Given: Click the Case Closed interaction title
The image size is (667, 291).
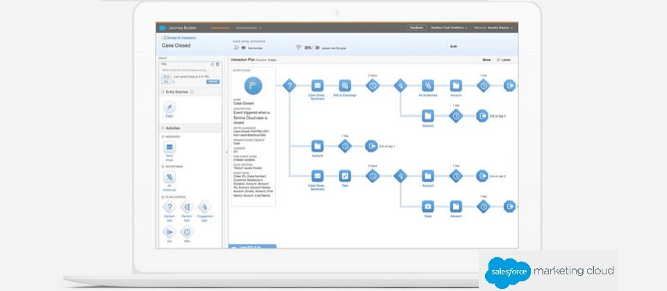Looking at the screenshot, I should tap(176, 46).
